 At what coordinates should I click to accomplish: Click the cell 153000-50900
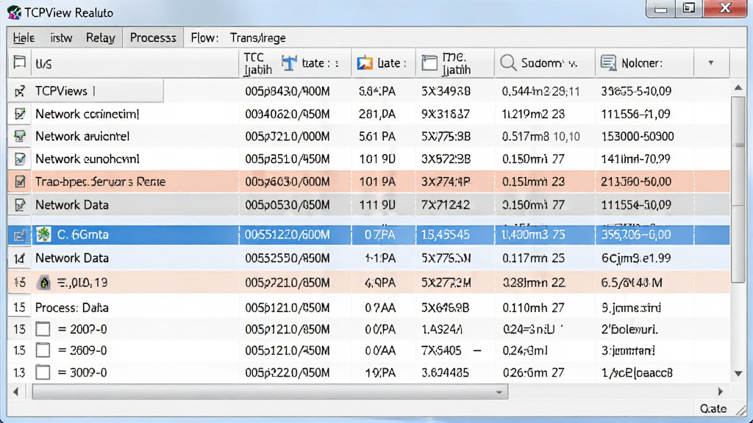click(x=638, y=136)
